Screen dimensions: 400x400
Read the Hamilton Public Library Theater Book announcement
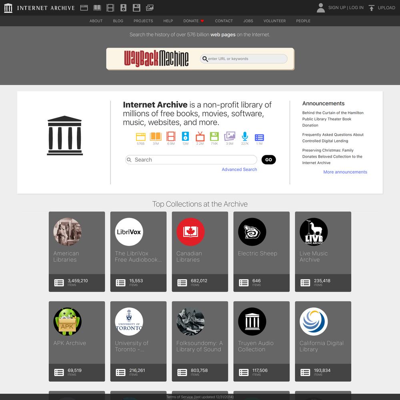(333, 119)
